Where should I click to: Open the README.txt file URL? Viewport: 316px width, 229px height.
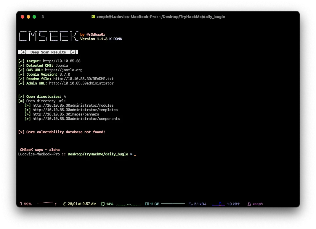coord(84,79)
